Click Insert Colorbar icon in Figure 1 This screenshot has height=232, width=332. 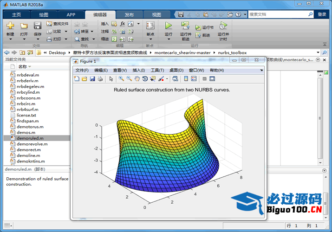coord(186,79)
